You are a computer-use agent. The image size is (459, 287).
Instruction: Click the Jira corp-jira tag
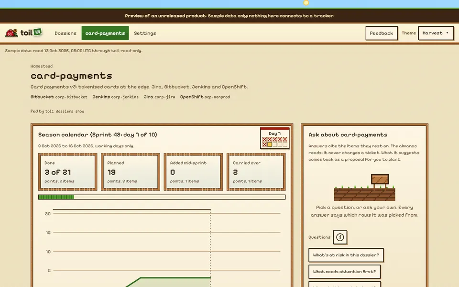pos(159,97)
